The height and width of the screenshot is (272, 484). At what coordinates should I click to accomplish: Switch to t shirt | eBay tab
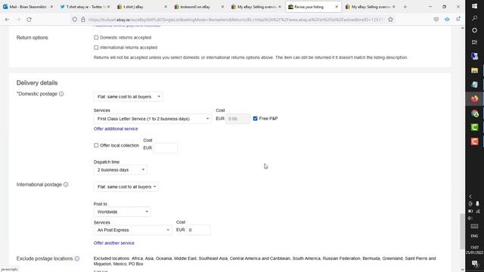(141, 7)
